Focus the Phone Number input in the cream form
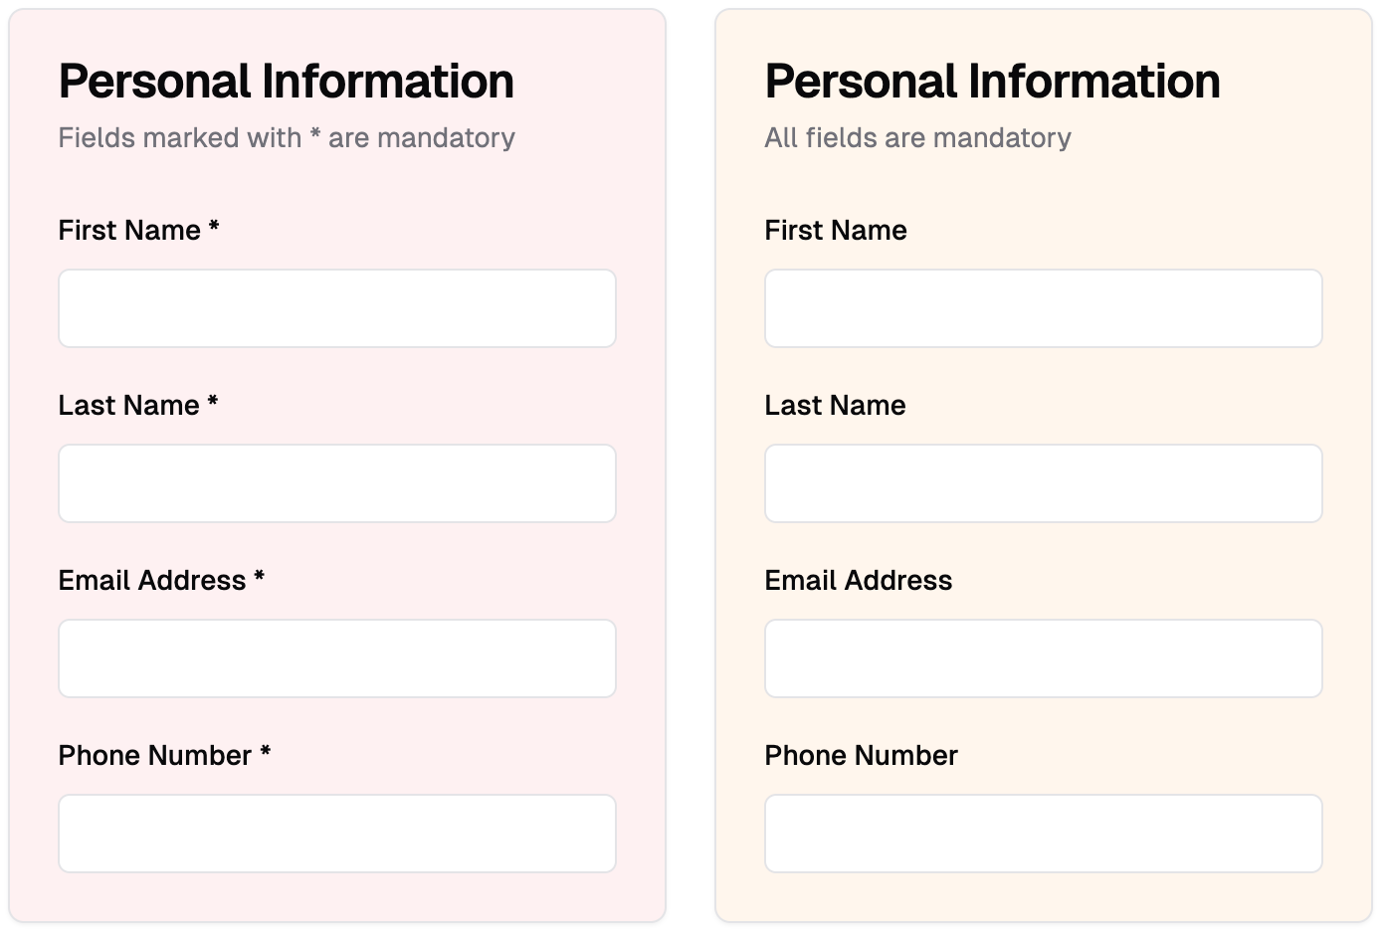Image resolution: width=1385 pixels, height=935 pixels. (x=1043, y=834)
